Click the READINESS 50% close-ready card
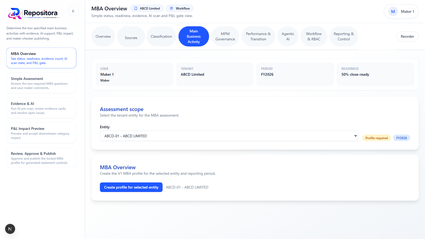Viewport: 425px width, 239px height. (376, 74)
